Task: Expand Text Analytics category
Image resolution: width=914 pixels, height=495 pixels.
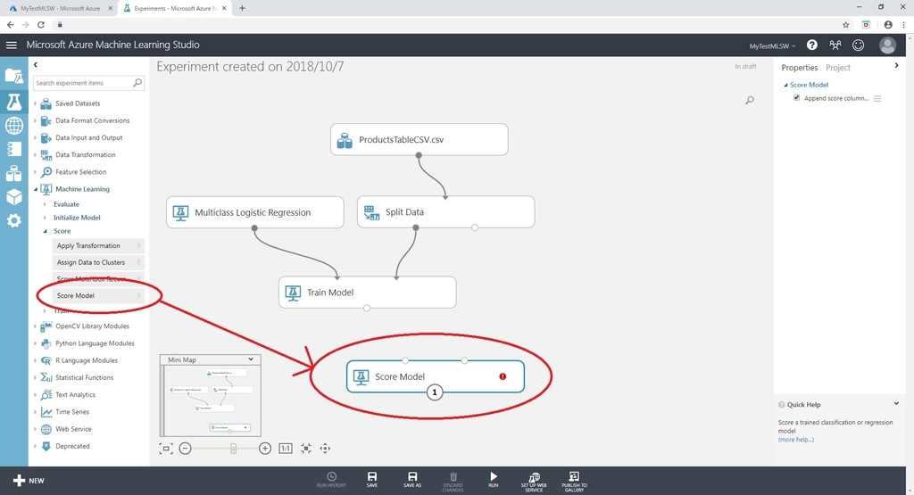Action: [35, 395]
